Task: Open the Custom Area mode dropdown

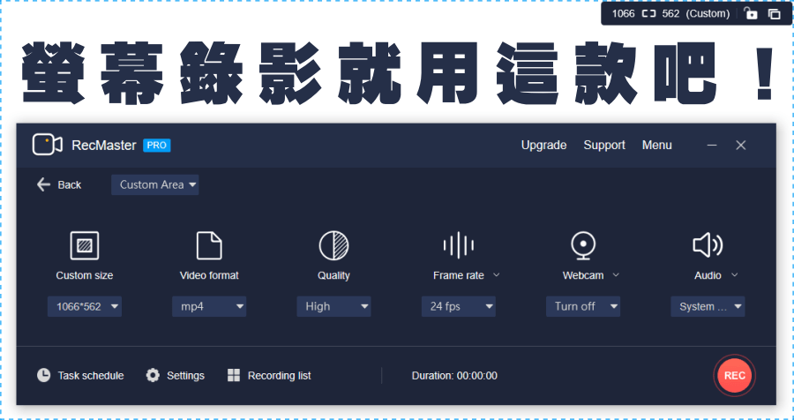Action: [155, 185]
